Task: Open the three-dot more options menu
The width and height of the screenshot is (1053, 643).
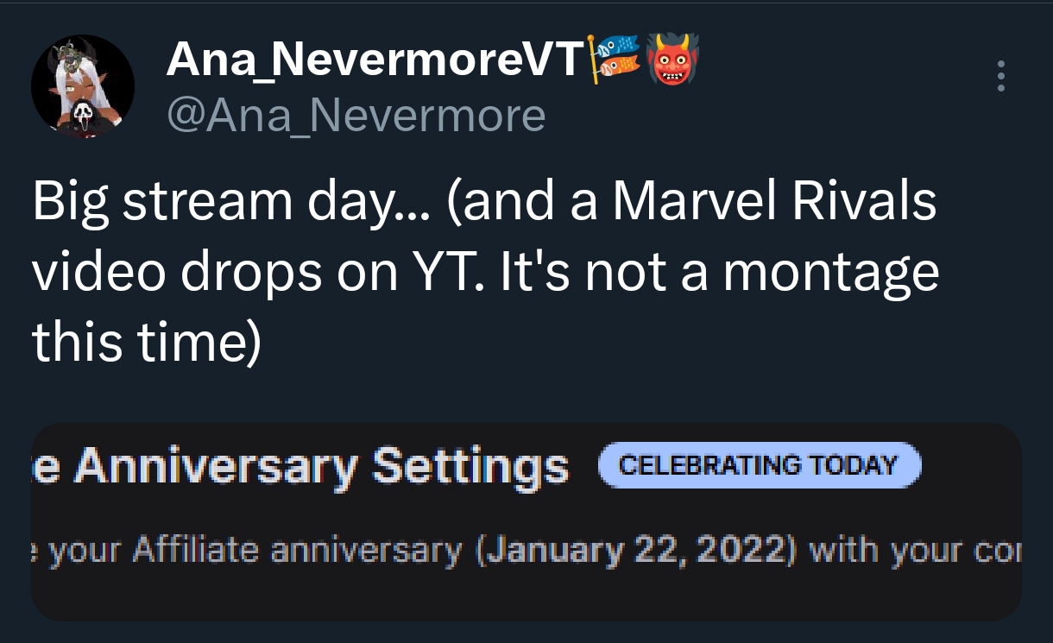Action: (x=1000, y=76)
